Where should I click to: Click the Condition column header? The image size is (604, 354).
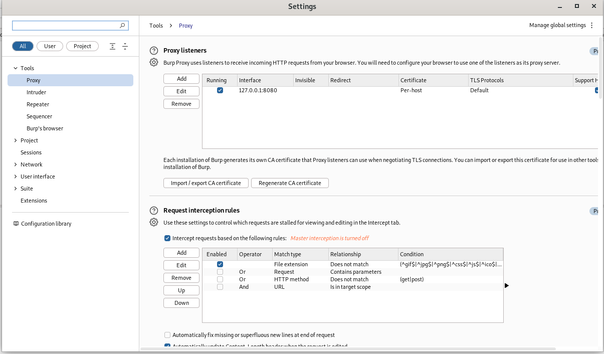tap(451, 254)
